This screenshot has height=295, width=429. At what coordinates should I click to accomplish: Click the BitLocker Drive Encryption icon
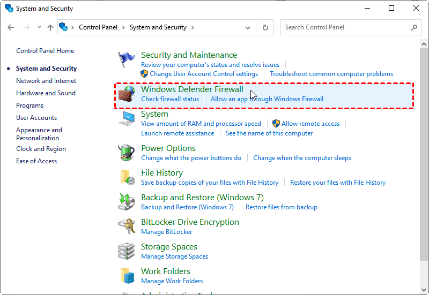[x=127, y=226]
